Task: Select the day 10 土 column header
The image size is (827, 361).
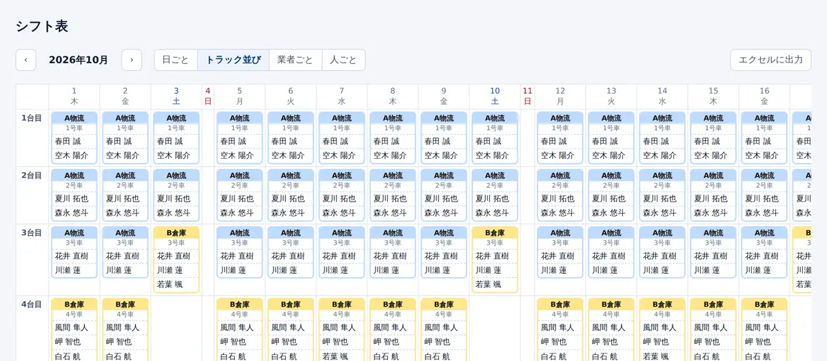Action: 495,96
